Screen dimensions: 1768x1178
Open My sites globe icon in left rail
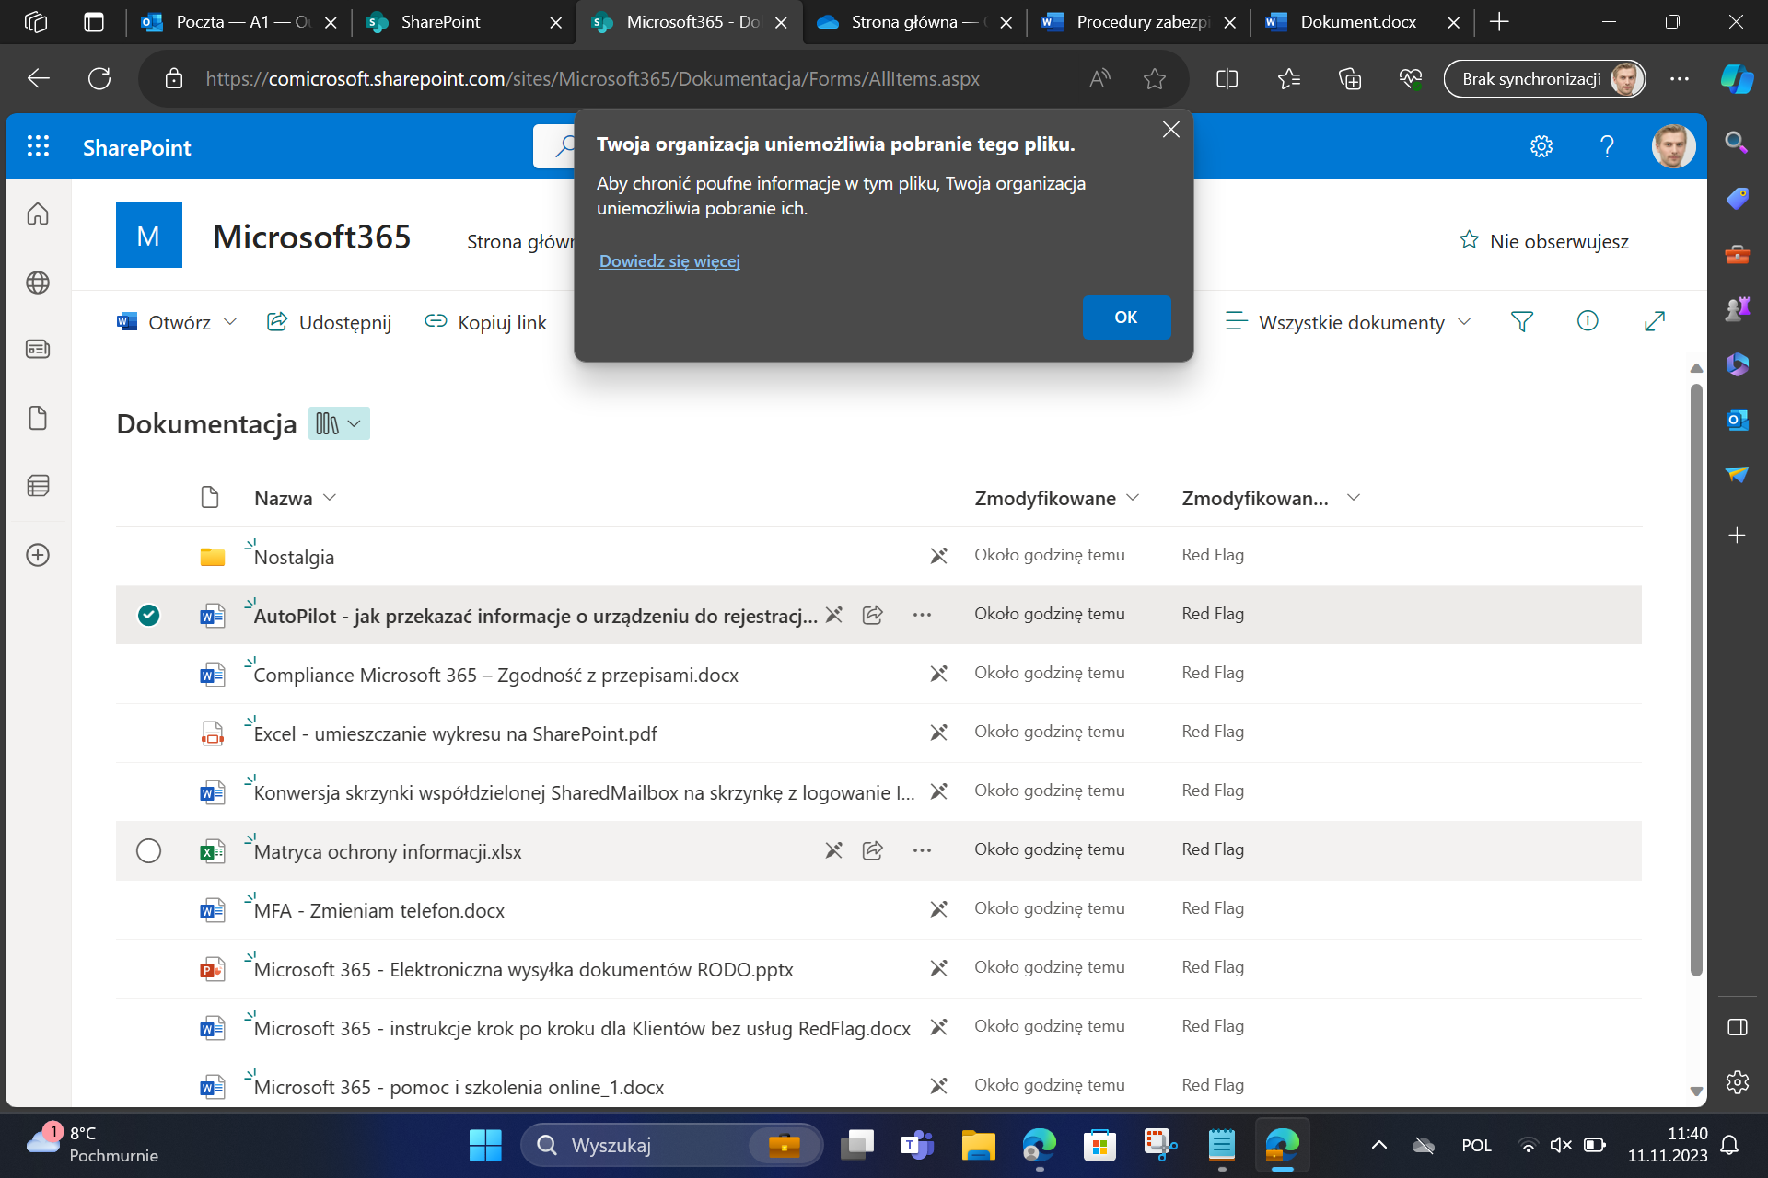coord(38,283)
